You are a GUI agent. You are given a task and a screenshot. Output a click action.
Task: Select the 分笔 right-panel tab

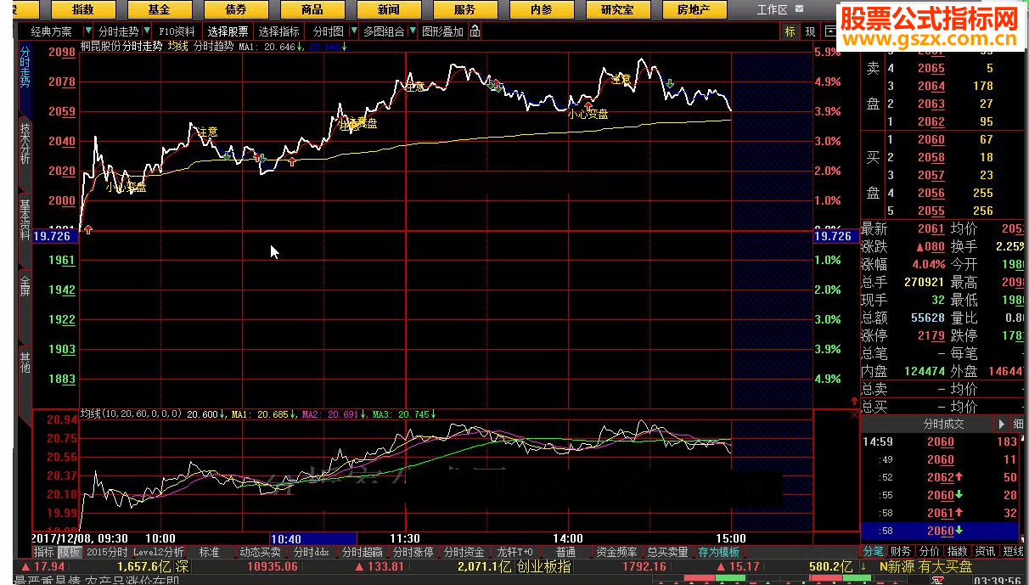click(874, 552)
